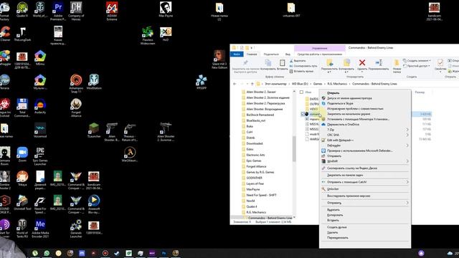The height and width of the screenshot is (258, 459).
Task: Click the navigation pane vertical scrollbar
Action: tap(294, 149)
